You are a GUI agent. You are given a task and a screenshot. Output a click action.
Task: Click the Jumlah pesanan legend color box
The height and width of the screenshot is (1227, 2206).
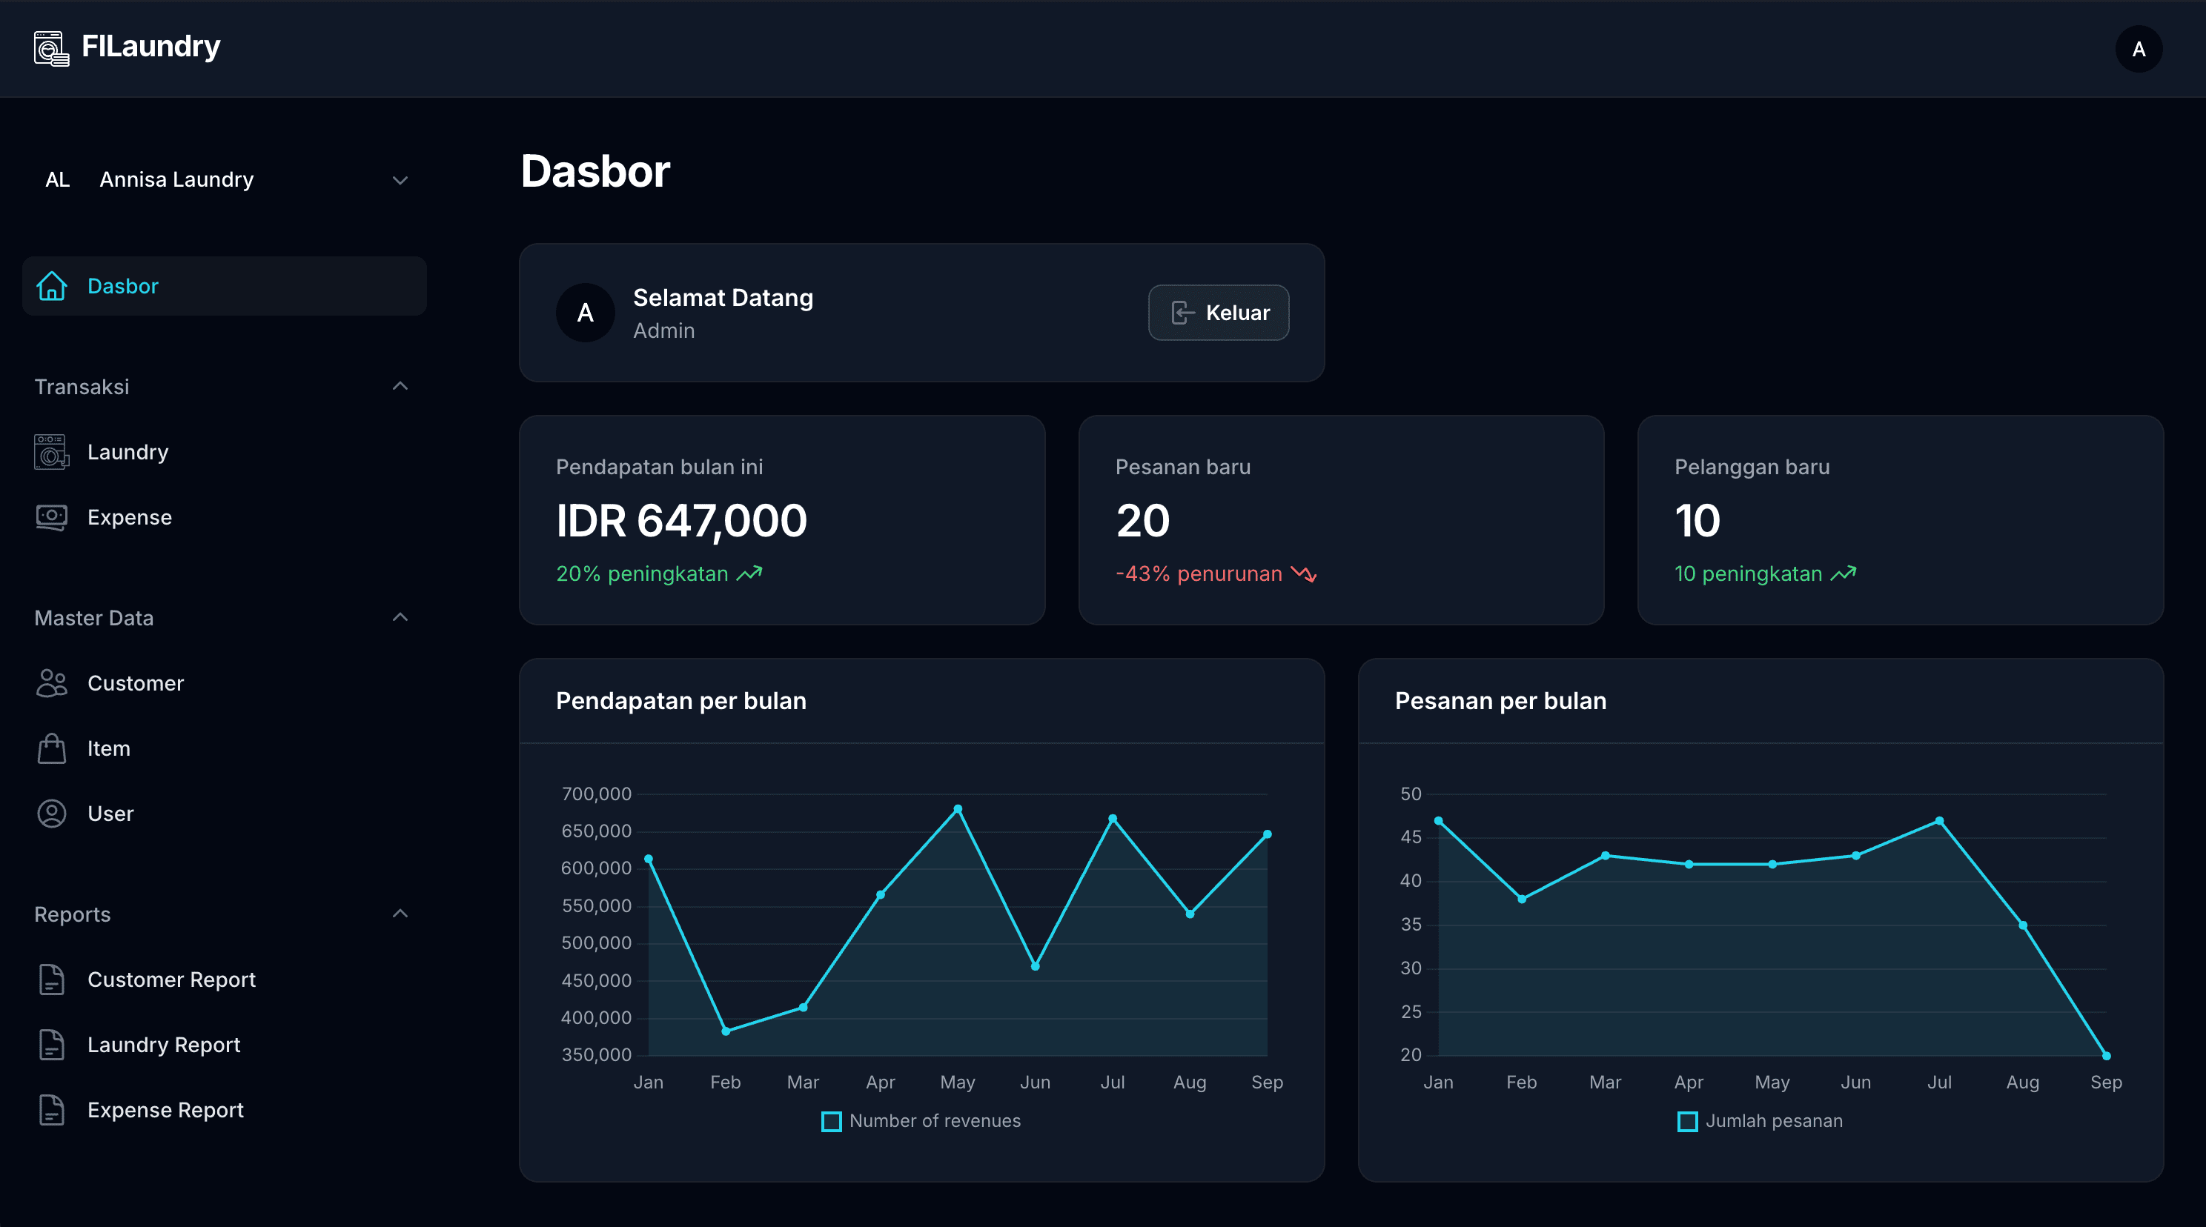[1687, 1122]
